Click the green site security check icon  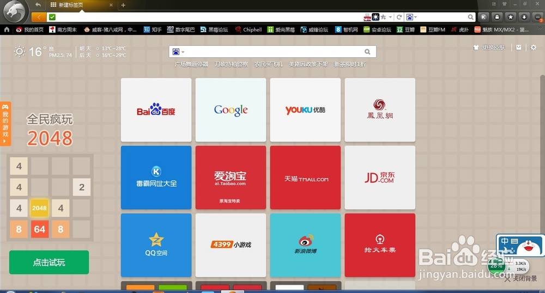tap(52, 17)
